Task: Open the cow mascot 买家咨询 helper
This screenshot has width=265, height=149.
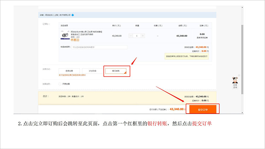Action: 235,83
